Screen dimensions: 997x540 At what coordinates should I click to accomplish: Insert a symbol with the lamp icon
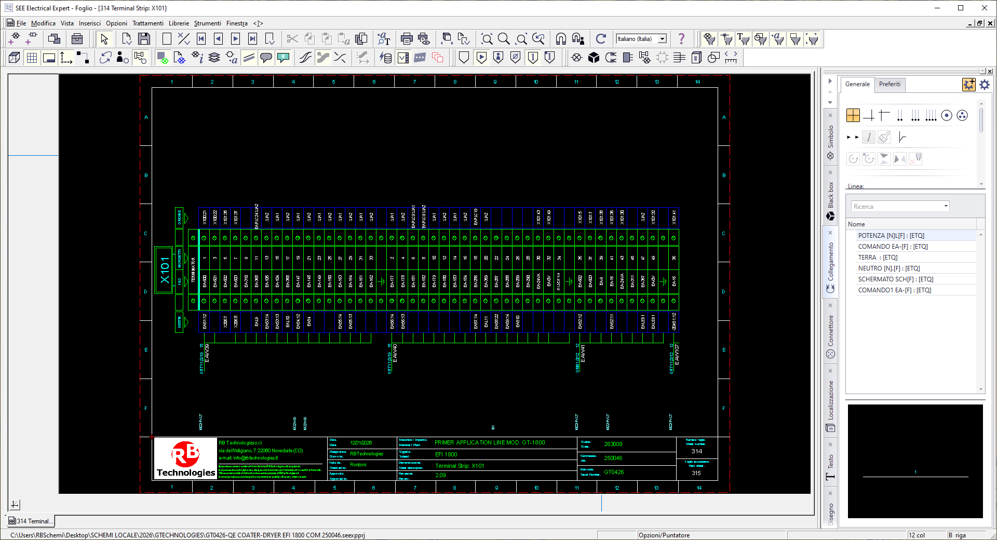[x=576, y=58]
